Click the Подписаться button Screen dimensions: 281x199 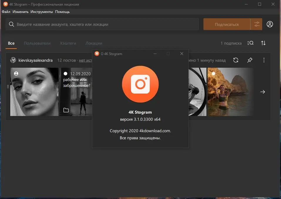(x=227, y=24)
